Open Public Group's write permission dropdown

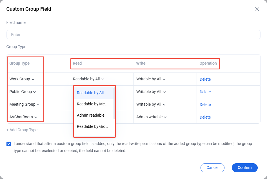tap(151, 92)
